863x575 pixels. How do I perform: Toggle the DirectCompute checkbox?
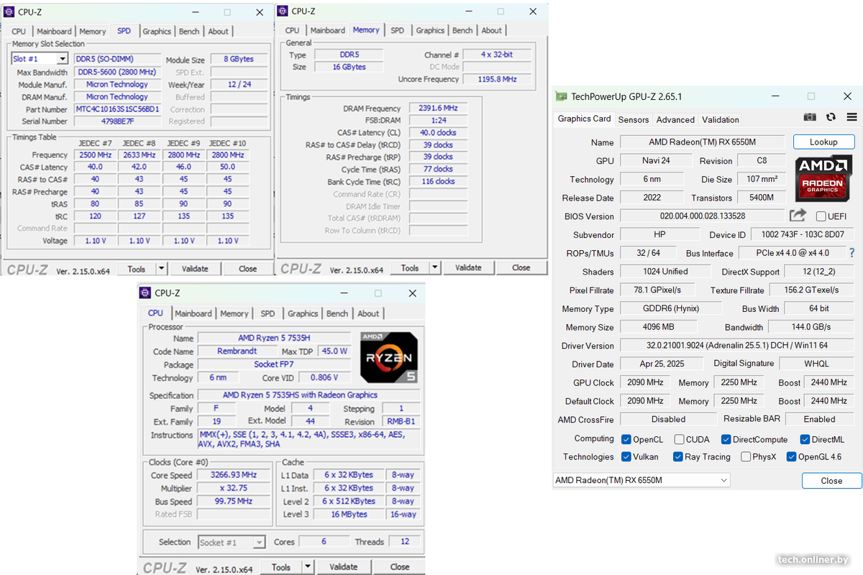tap(726, 439)
